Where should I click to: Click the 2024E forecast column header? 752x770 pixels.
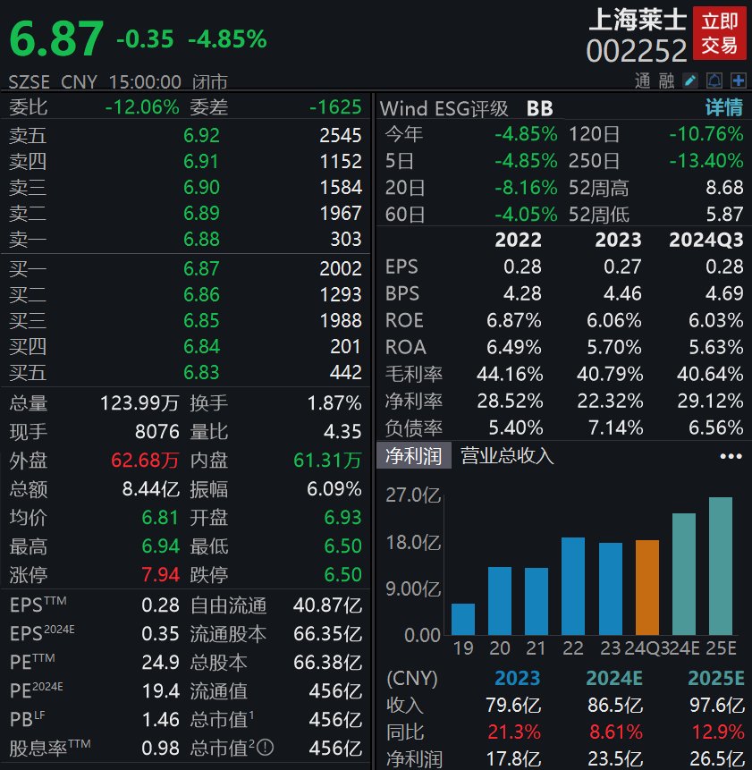[x=614, y=678]
